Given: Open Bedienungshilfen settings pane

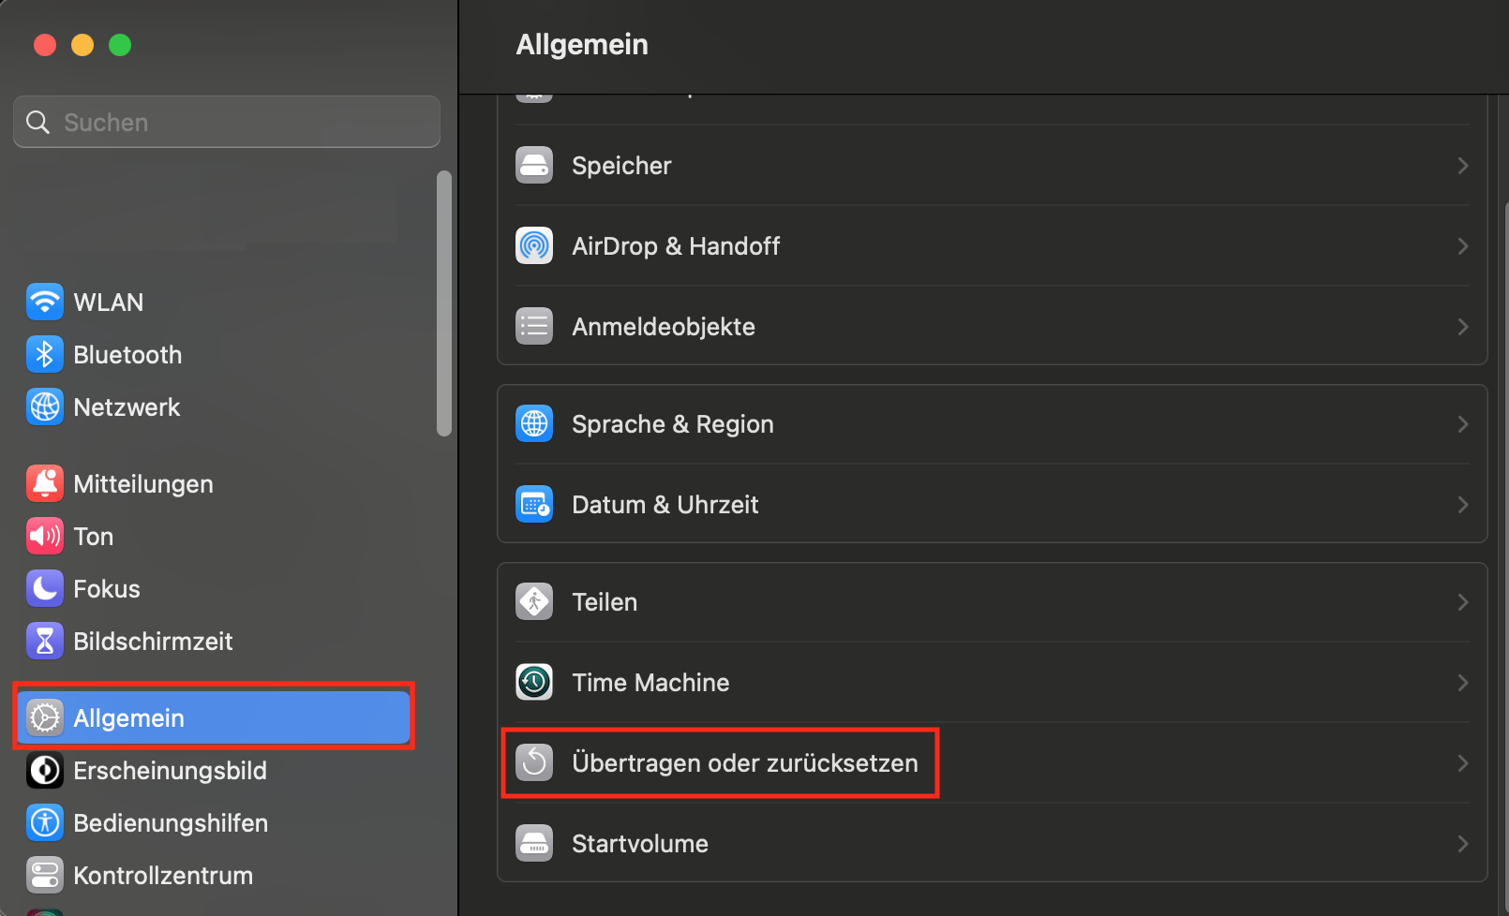Looking at the screenshot, I should tap(170, 823).
